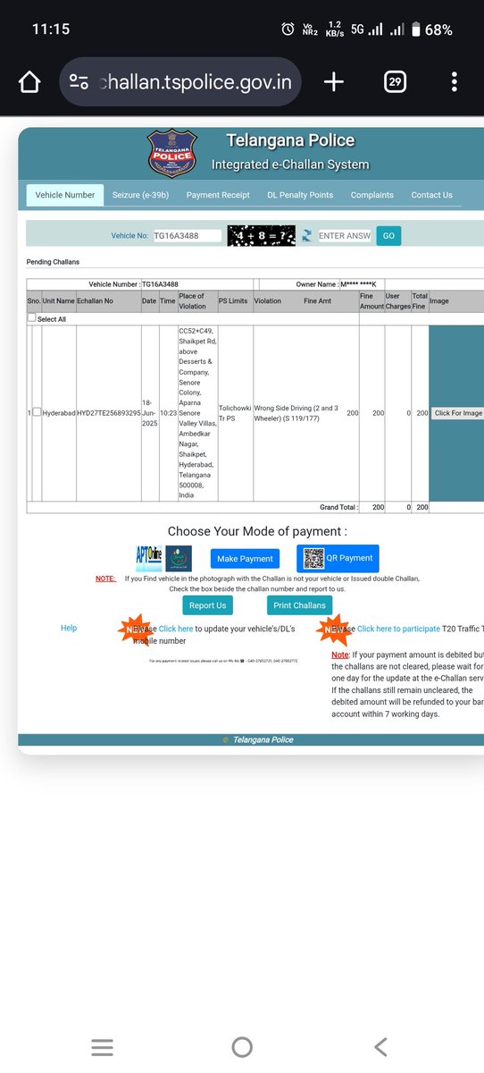Click the Report Us button
The height and width of the screenshot is (1073, 484).
[208, 605]
